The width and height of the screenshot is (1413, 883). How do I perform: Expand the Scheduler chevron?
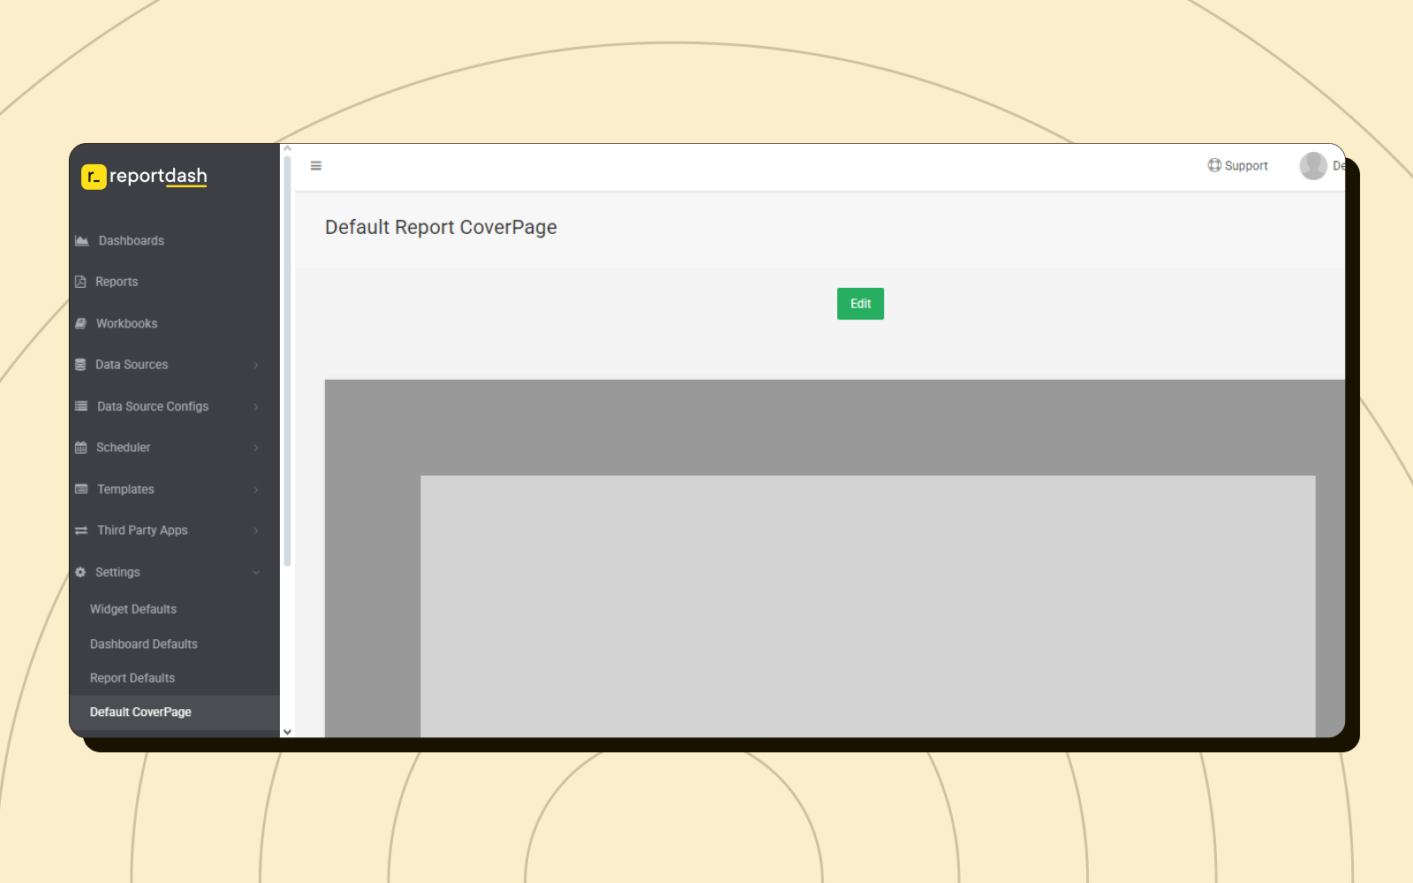pos(256,448)
